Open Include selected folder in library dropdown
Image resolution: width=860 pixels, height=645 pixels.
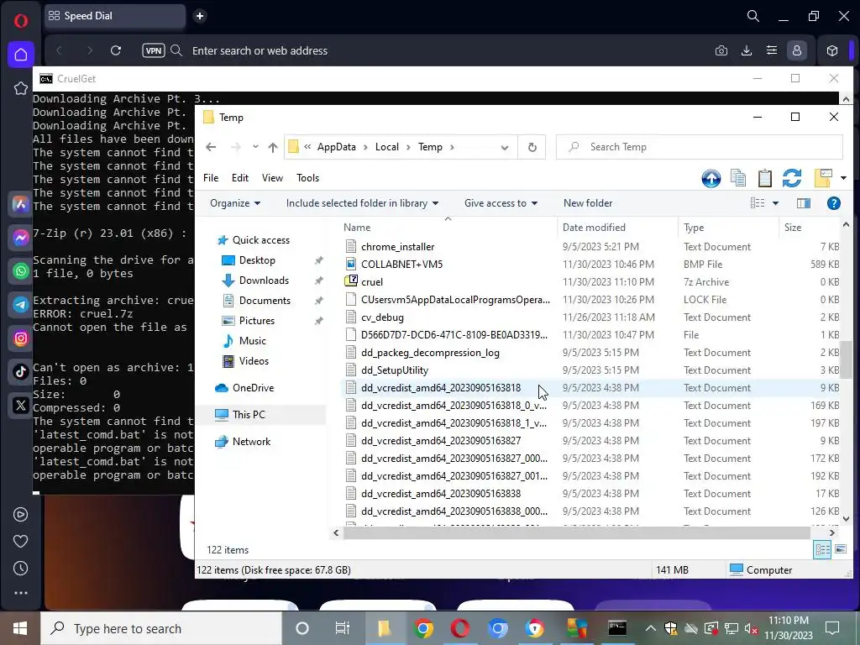[362, 203]
